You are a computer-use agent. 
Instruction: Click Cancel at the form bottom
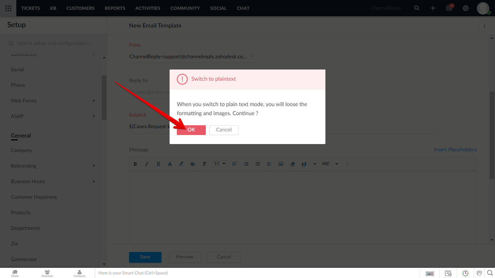224,257
